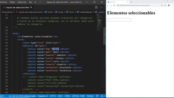
Task: Reload the browser page
Action: click(114, 5)
